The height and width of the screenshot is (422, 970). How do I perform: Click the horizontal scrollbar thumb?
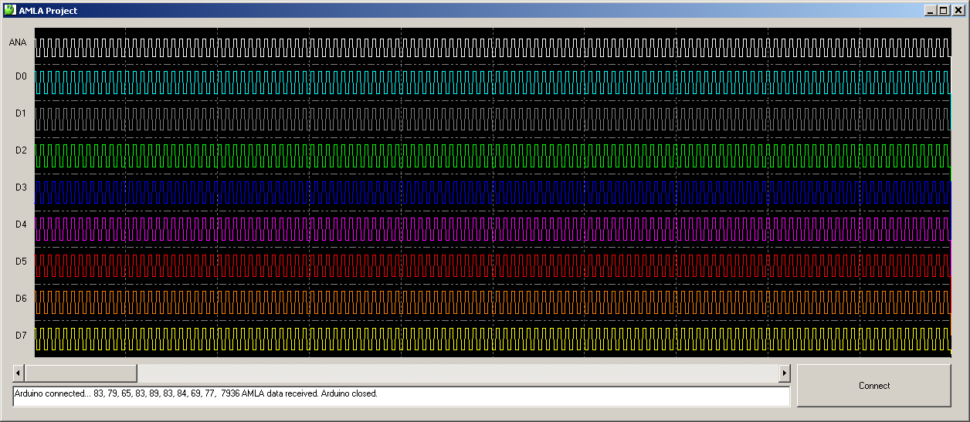(x=80, y=373)
